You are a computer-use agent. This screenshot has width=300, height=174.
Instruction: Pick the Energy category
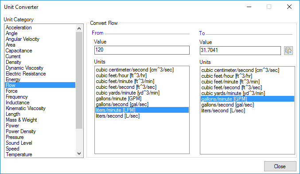point(13,79)
